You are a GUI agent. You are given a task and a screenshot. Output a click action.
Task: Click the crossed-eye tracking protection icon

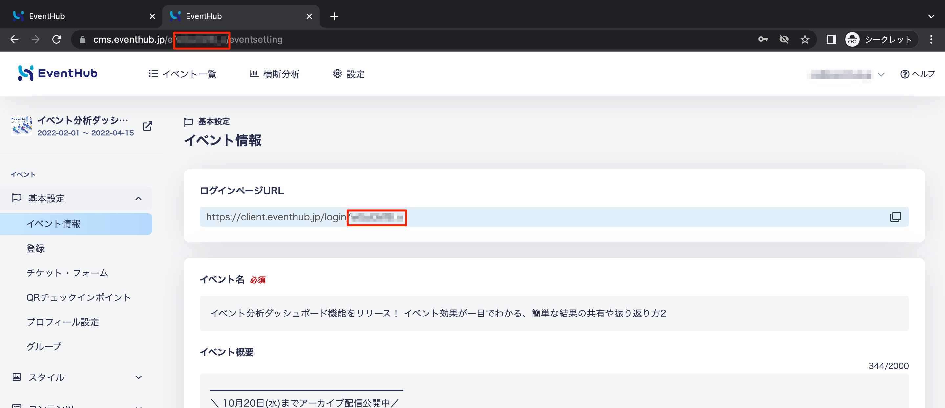click(784, 39)
